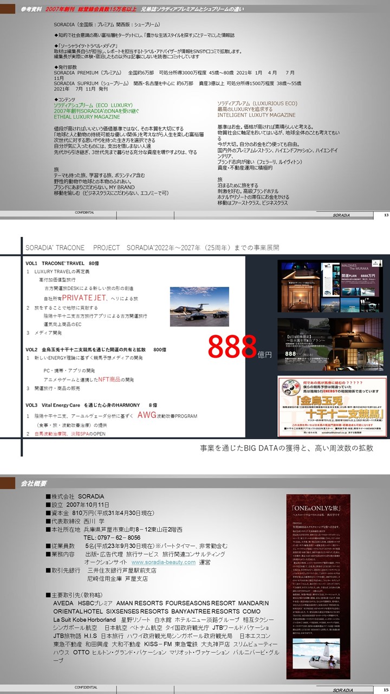The image size is (390, 694).
Task: Click the ■設立 2007年10月11日 line
Action: coord(79,504)
